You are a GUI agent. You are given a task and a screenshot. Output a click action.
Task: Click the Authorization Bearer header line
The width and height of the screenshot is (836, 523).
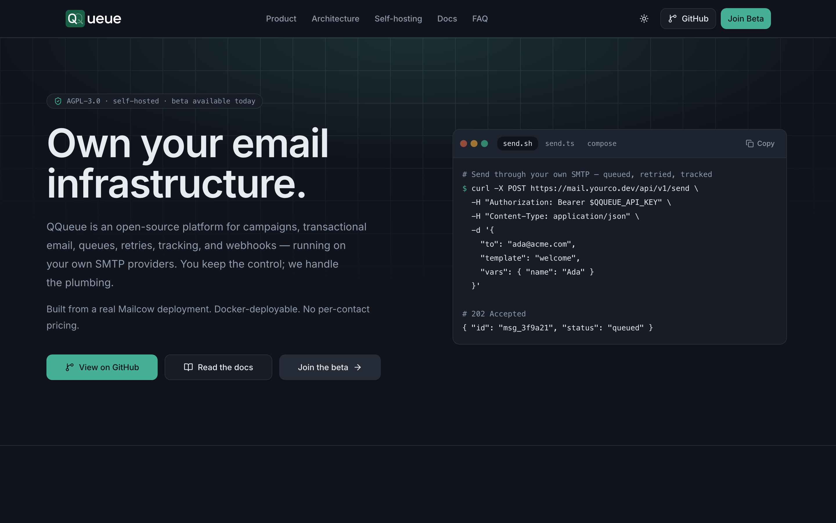[571, 202]
